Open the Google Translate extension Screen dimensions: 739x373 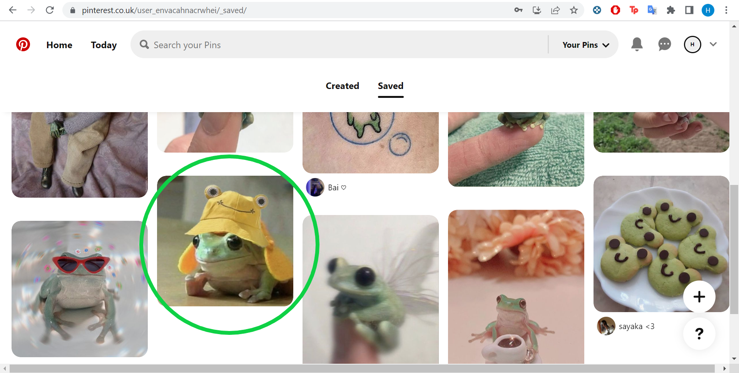click(652, 10)
